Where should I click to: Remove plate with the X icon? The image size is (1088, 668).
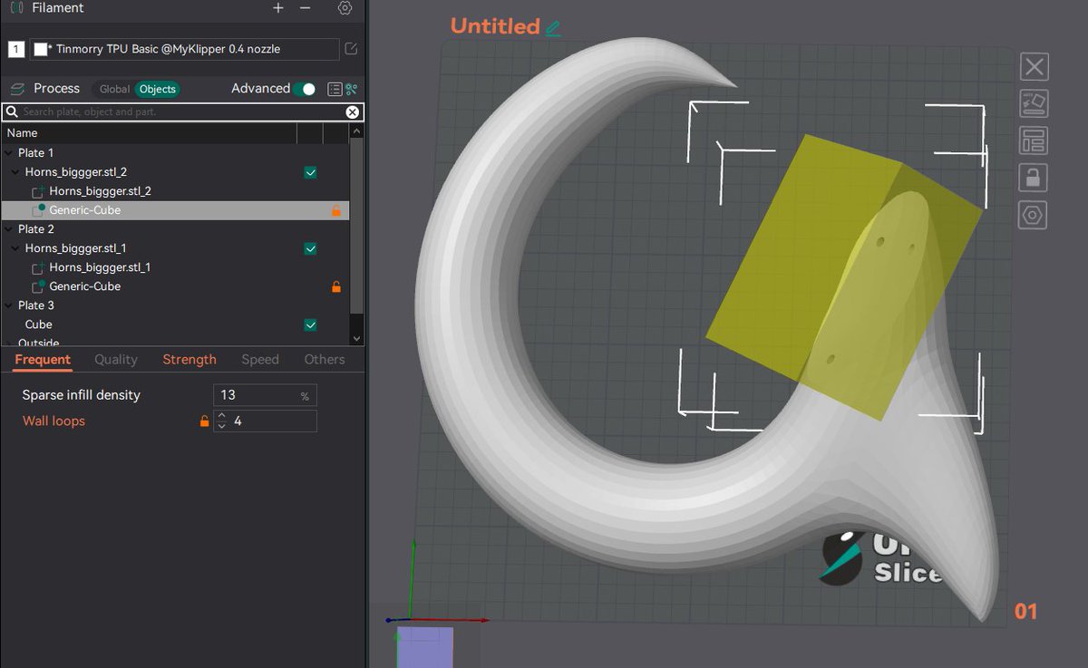coord(1035,66)
